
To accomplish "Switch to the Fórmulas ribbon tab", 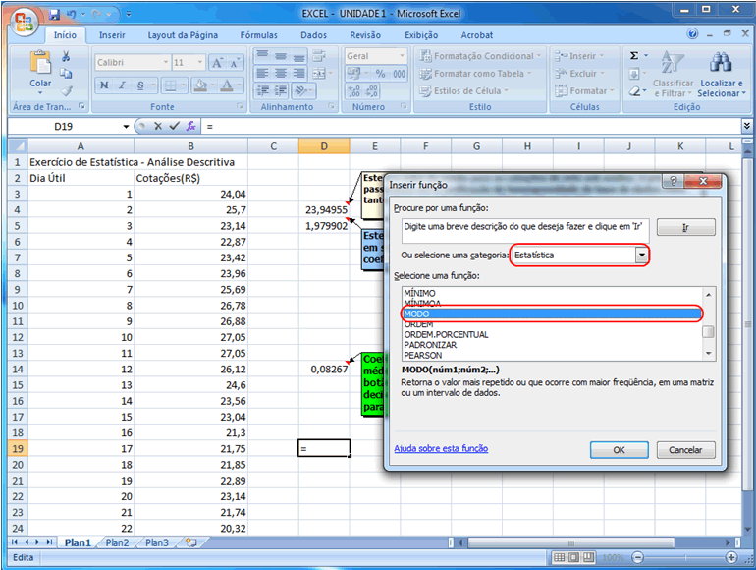I will [x=259, y=35].
